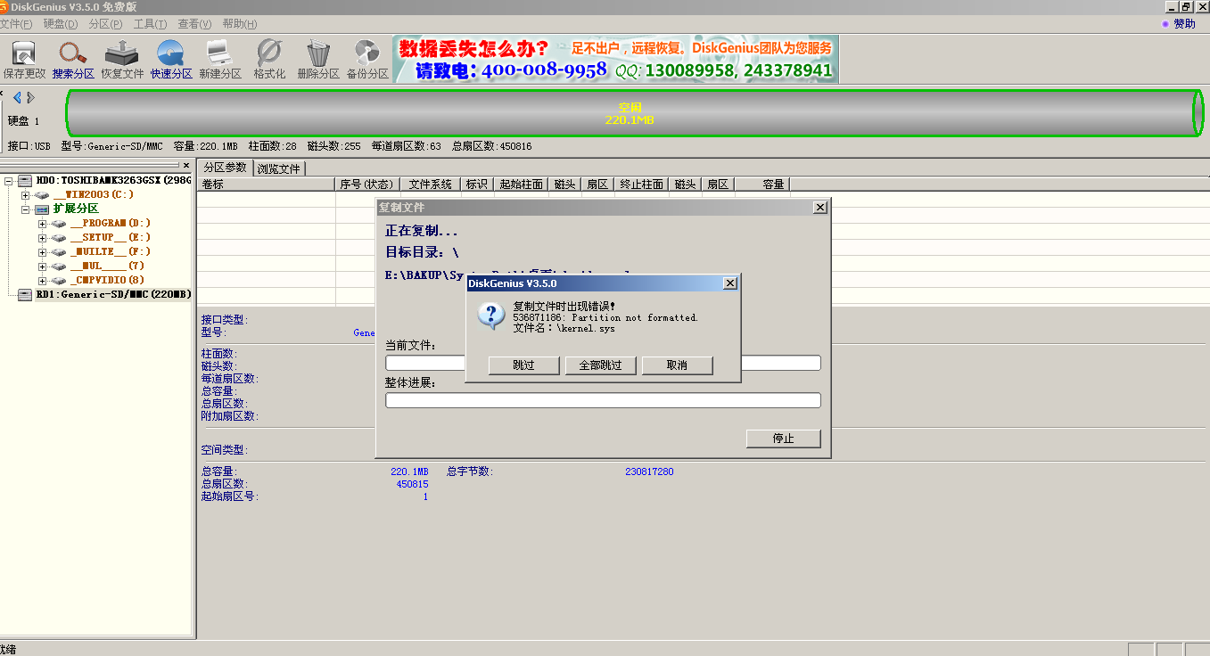This screenshot has width=1210, height=656.
Task: Click the 起始柱面 column header
Action: [x=520, y=184]
